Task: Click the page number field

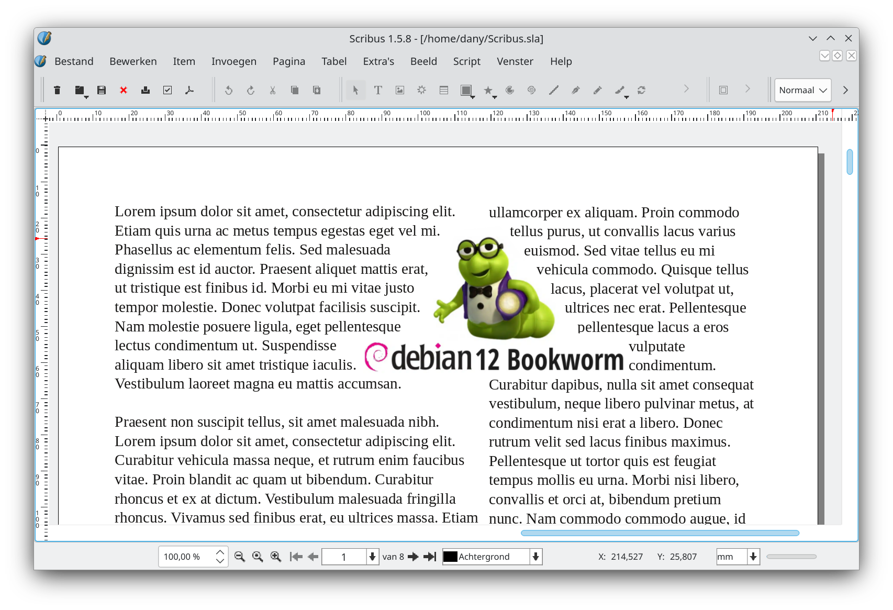Action: [x=344, y=557]
